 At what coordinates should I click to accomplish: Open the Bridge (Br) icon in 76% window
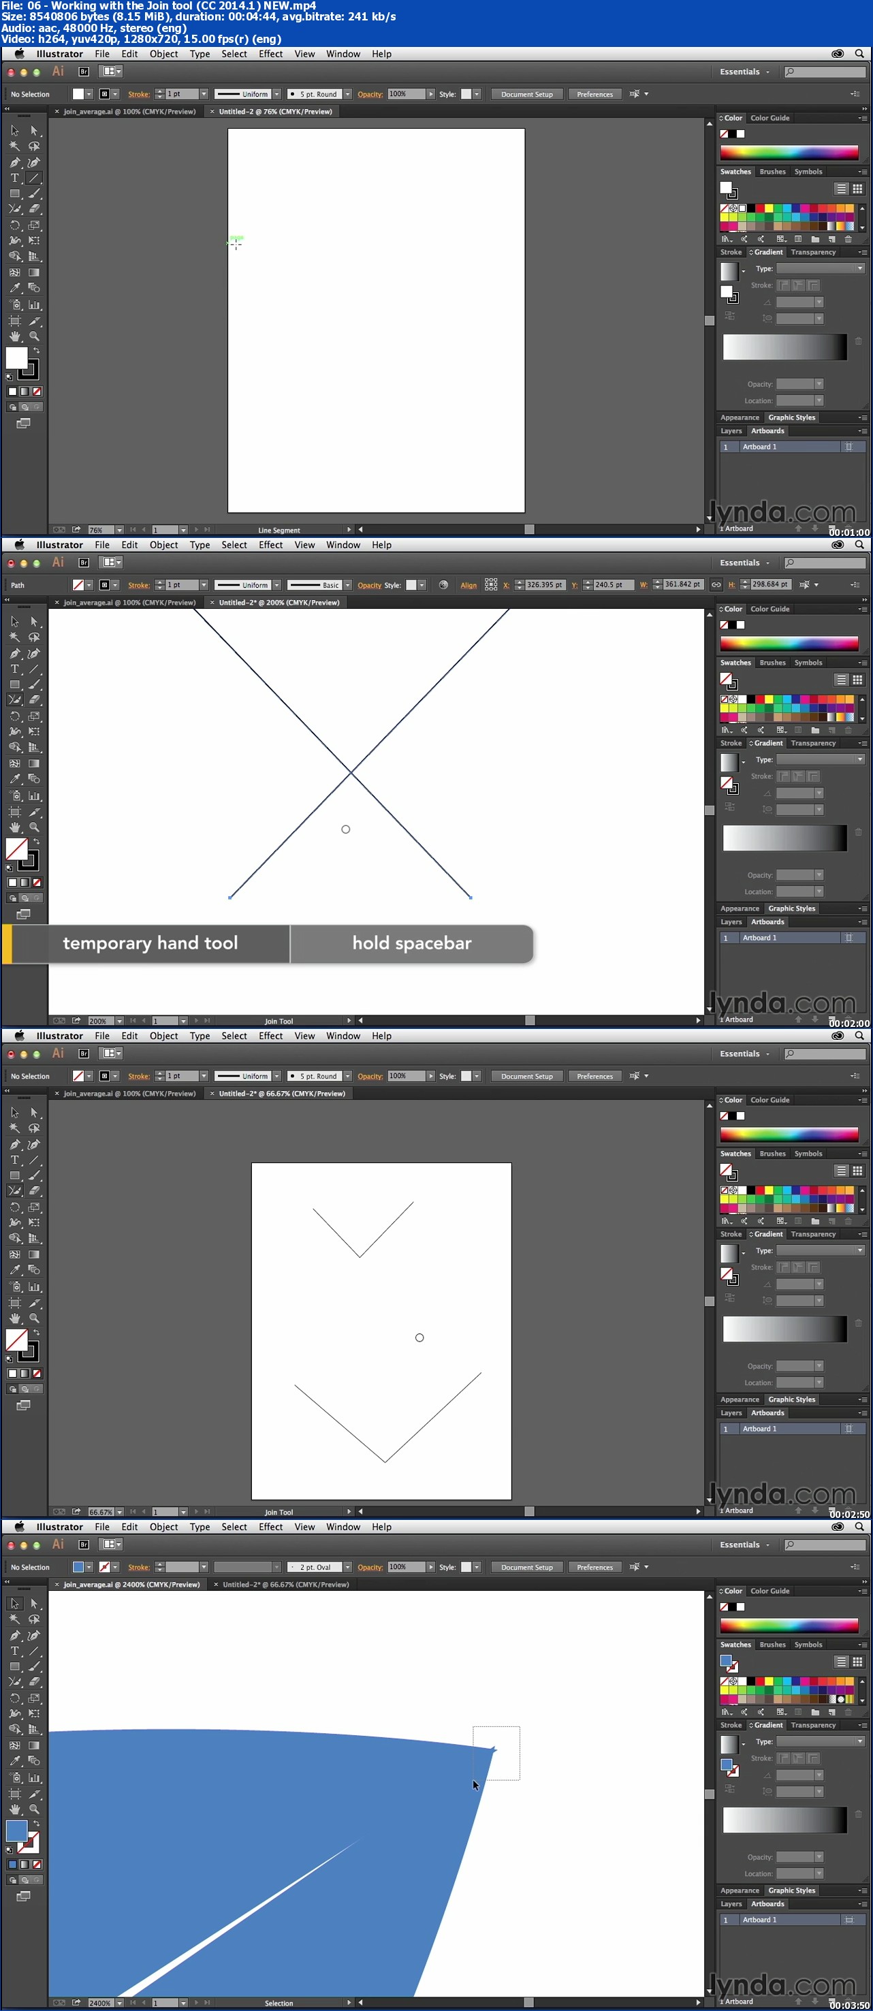click(84, 71)
